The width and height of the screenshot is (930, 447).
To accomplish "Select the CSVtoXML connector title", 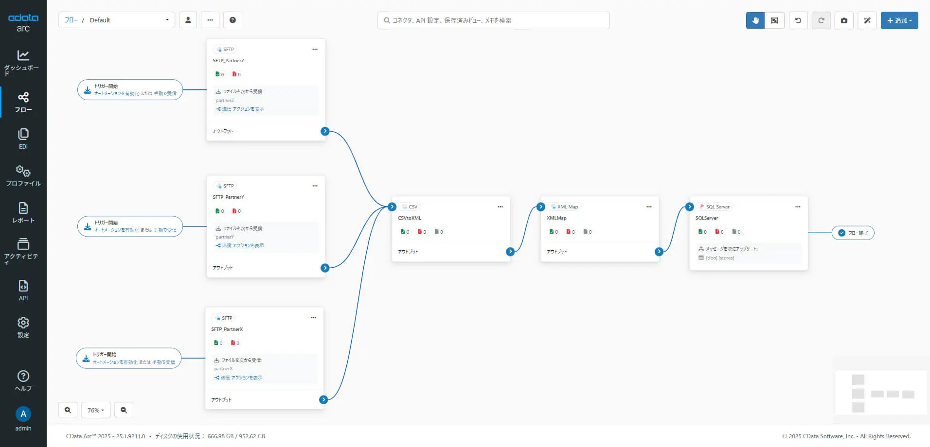I will pos(410,218).
